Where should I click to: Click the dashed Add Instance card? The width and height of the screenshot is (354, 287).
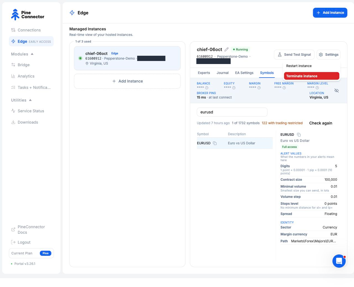click(127, 81)
